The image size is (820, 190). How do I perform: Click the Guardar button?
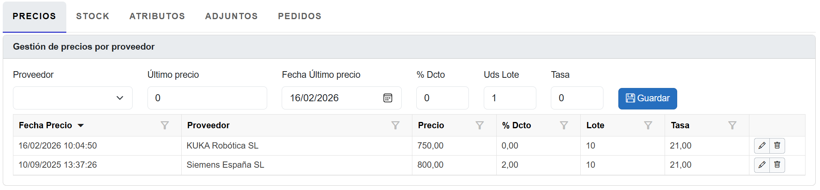647,99
